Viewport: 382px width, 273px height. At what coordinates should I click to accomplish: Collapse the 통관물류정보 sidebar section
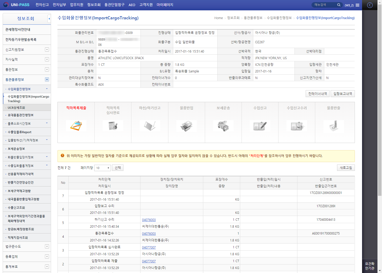pyautogui.click(x=47, y=80)
